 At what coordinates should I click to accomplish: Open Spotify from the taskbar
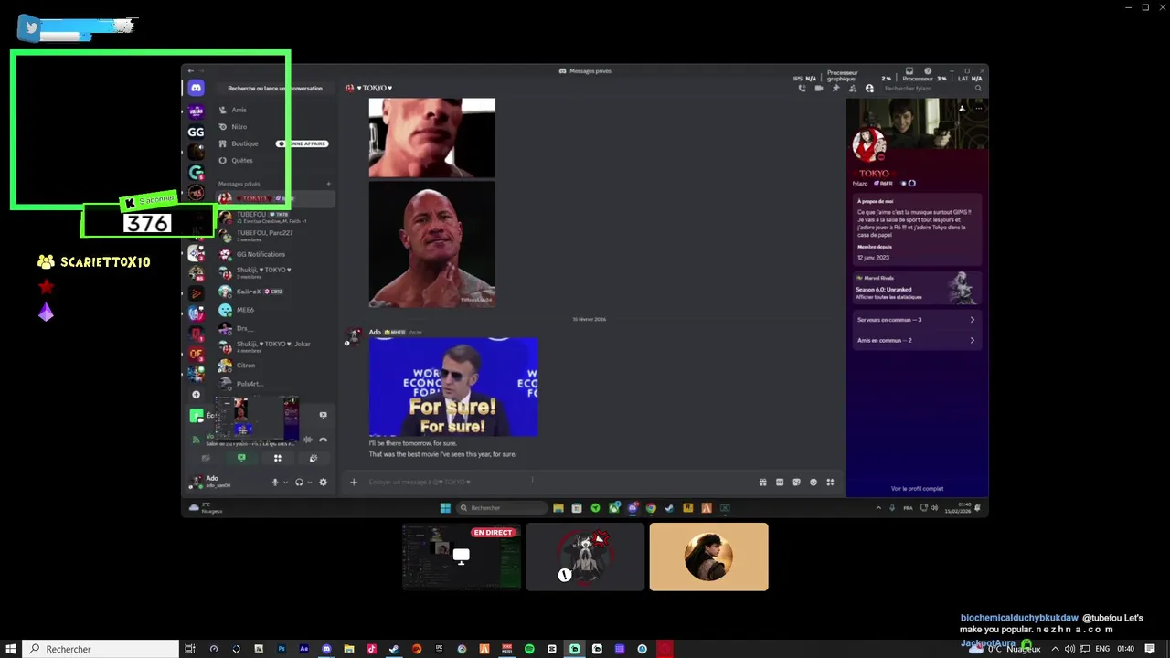click(529, 649)
